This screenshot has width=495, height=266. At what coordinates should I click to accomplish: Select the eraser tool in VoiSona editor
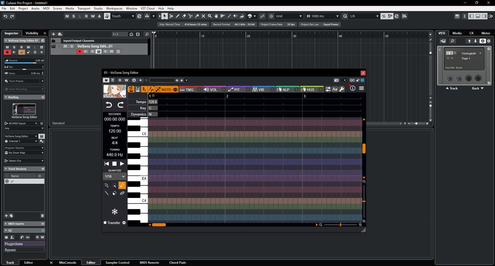click(x=114, y=193)
